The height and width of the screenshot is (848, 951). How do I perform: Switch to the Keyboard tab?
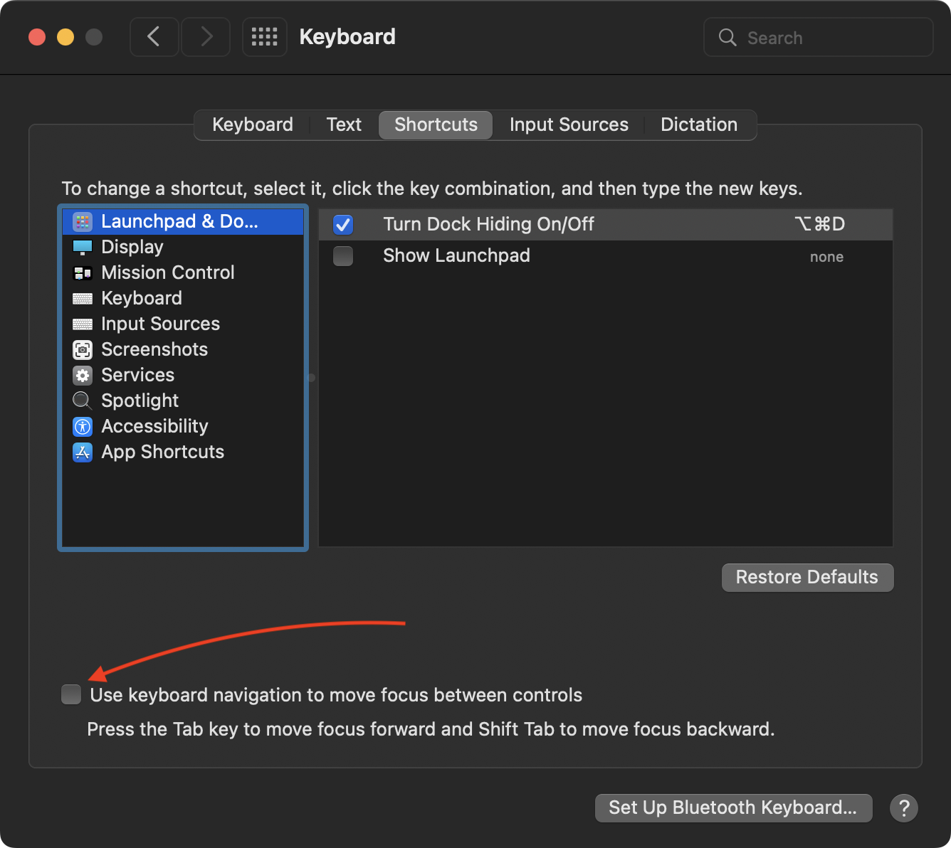(x=253, y=124)
